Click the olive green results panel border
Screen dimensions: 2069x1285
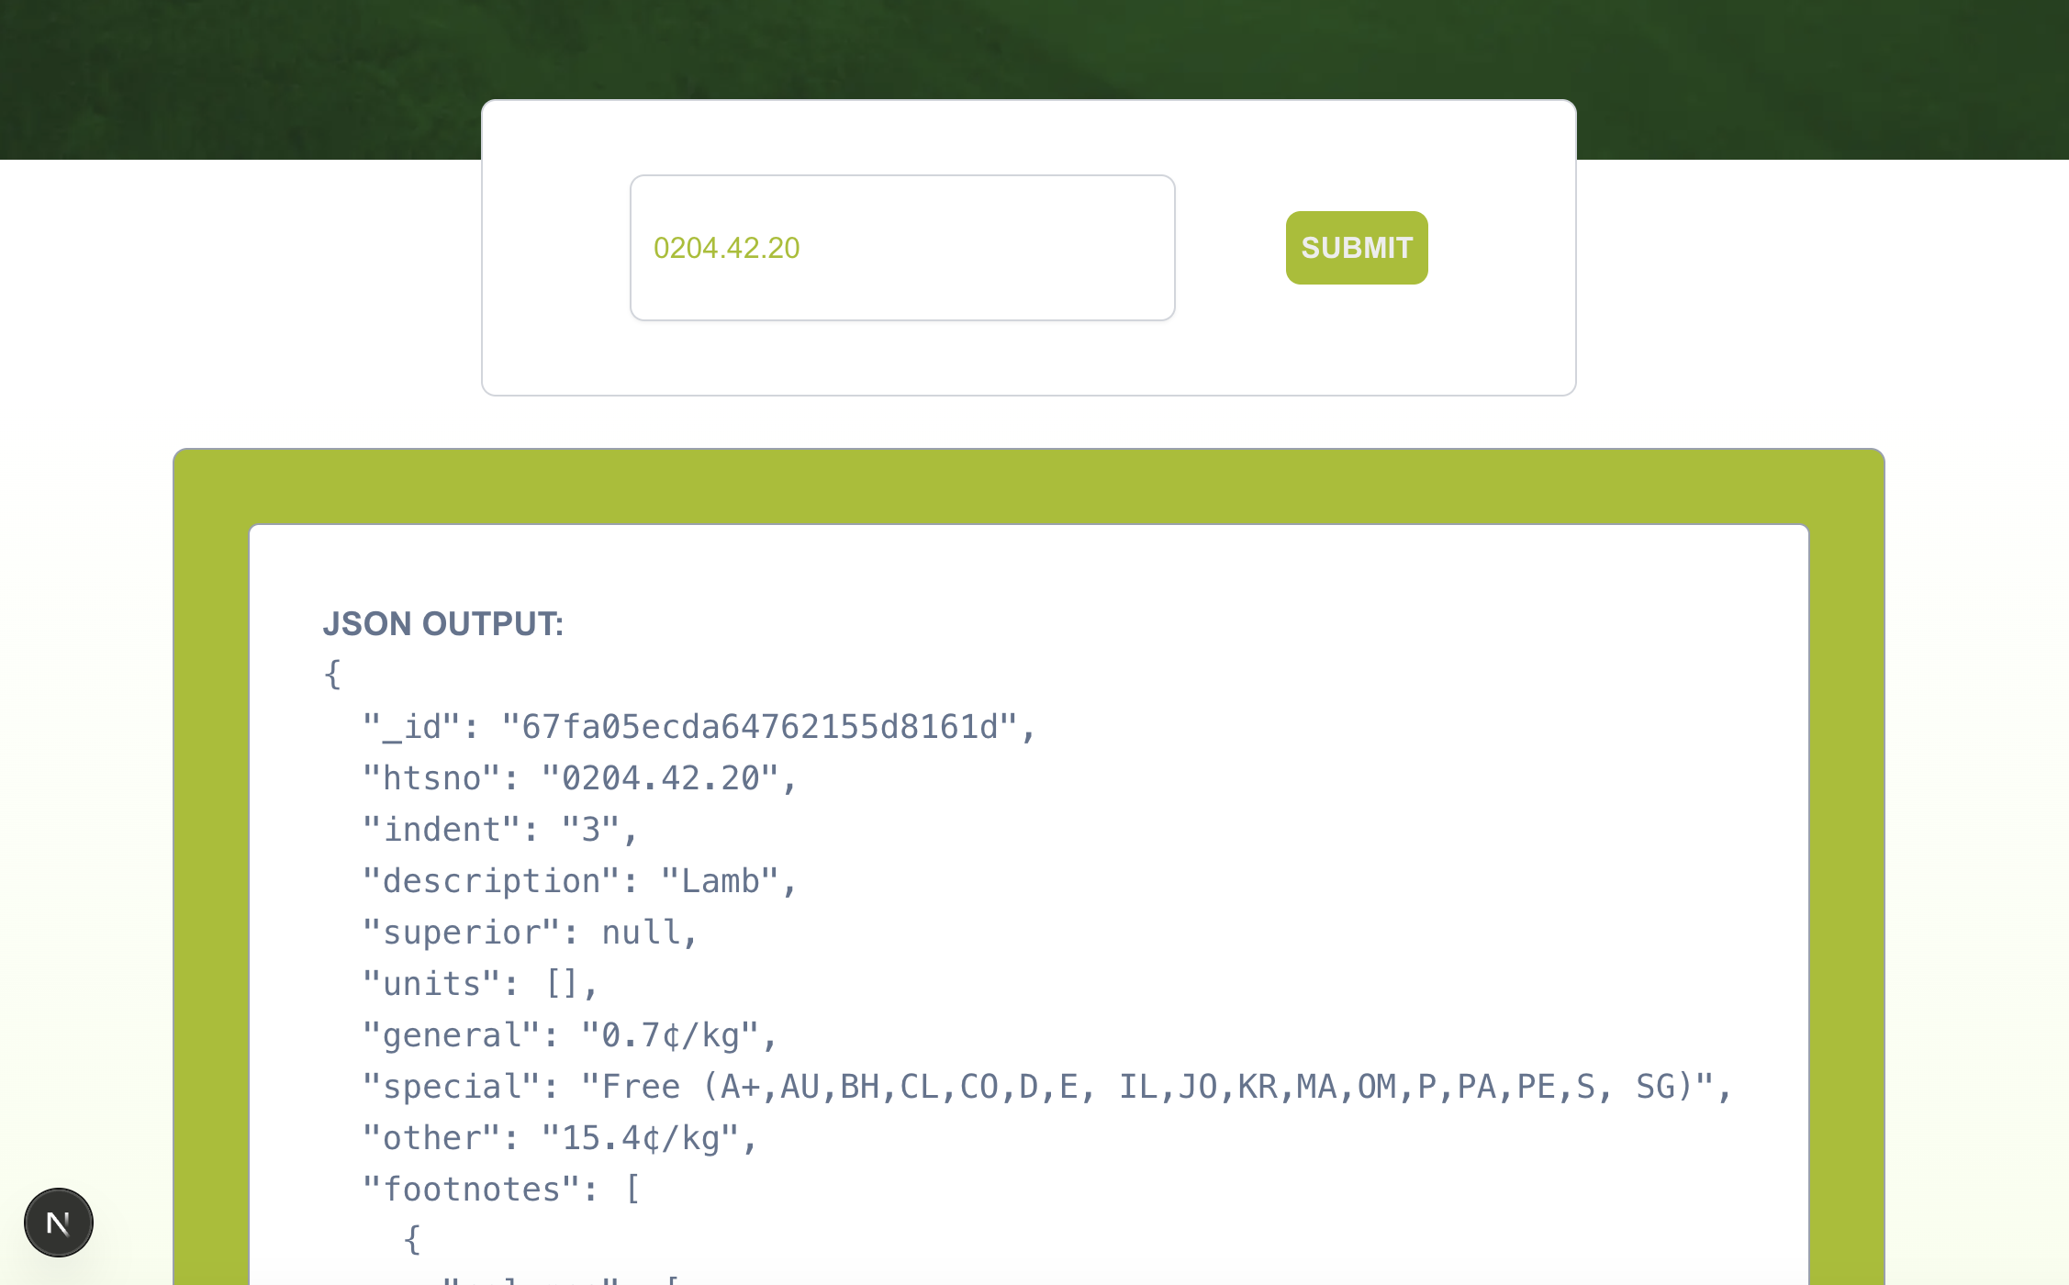coord(1028,486)
